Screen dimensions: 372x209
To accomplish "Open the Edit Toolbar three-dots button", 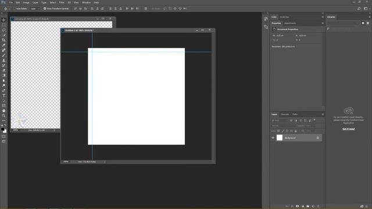I will (x=3, y=121).
